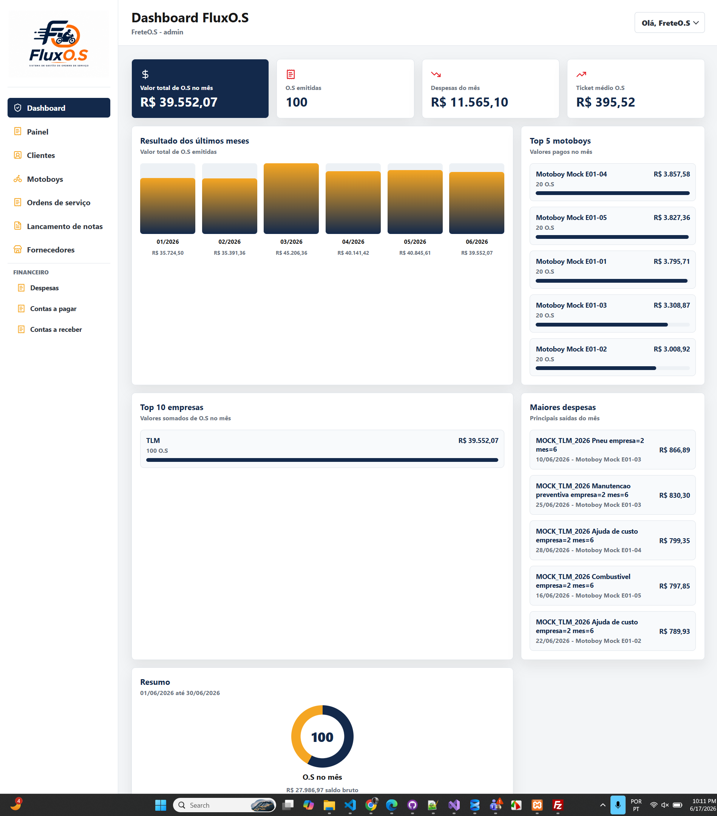717x816 pixels.
Task: Click the dollar sign icon
Action: (x=145, y=74)
